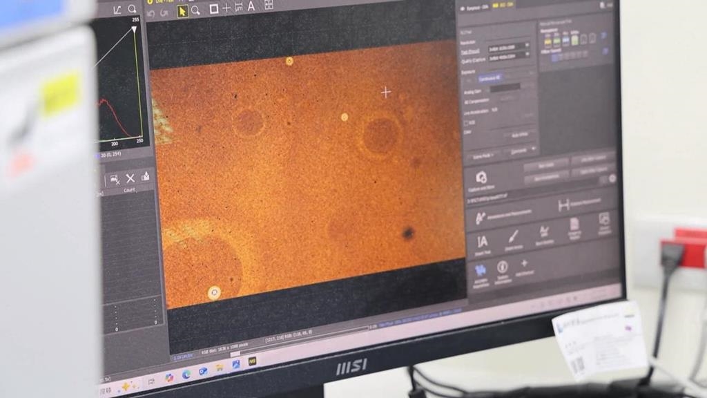This screenshot has height=398, width=707.
Task: Click the Capture and Save icon
Action: point(481,178)
